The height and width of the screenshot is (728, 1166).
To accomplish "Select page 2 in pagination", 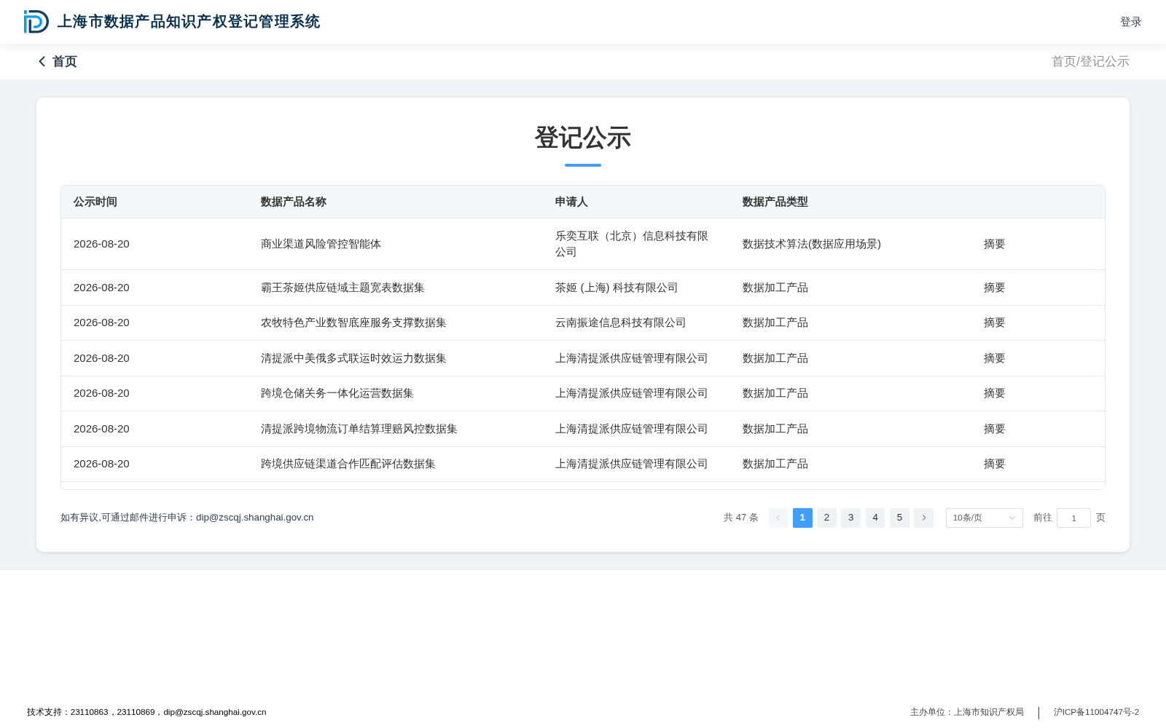I will pyautogui.click(x=826, y=518).
